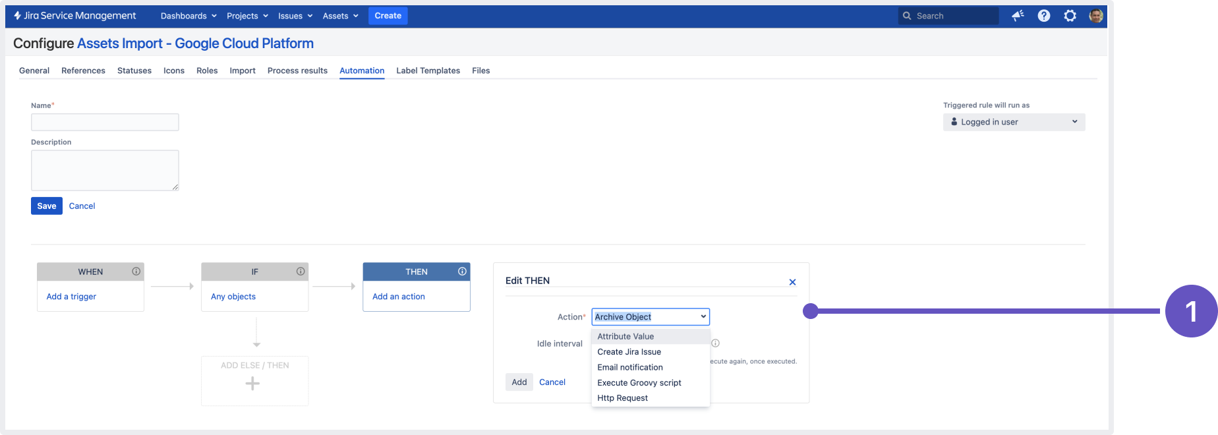Expand the Logged in user dropdown
The height and width of the screenshot is (435, 1218).
[1014, 122]
